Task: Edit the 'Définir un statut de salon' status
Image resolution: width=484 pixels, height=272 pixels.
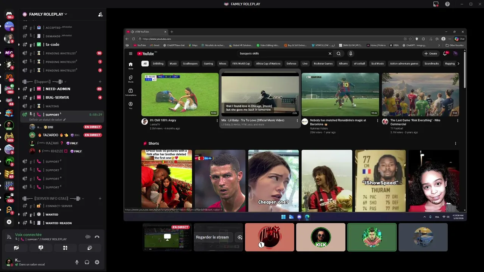Action: click(47, 120)
